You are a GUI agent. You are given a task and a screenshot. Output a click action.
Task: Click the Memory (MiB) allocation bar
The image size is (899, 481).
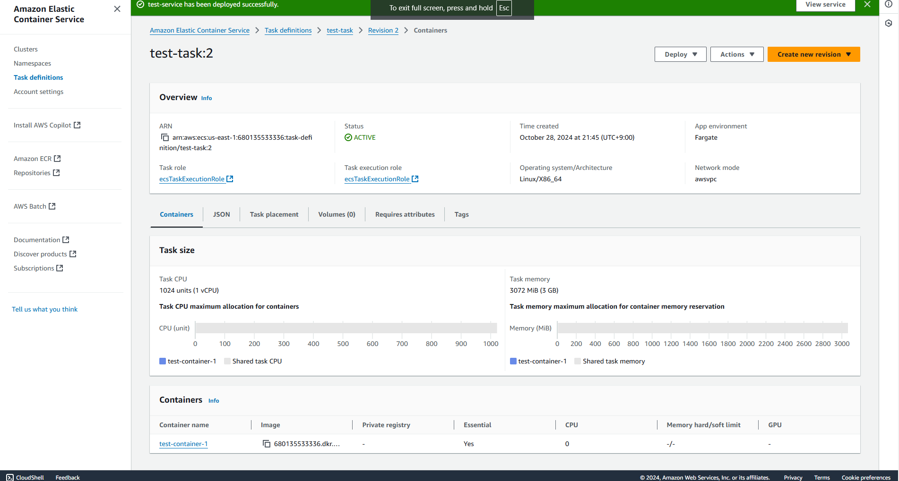(703, 328)
